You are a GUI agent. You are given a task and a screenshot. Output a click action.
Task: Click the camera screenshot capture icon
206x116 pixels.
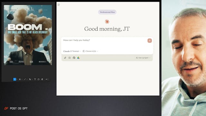70,58
